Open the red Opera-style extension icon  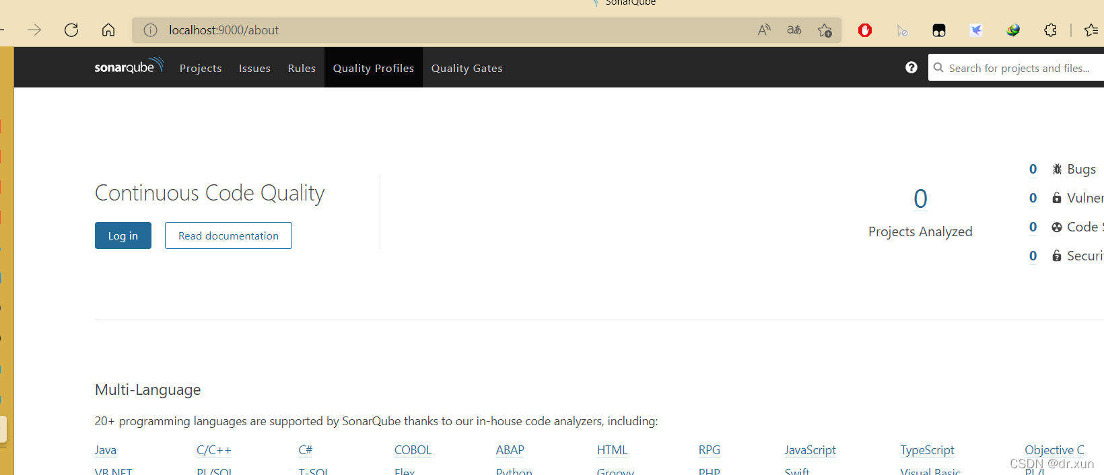point(865,30)
